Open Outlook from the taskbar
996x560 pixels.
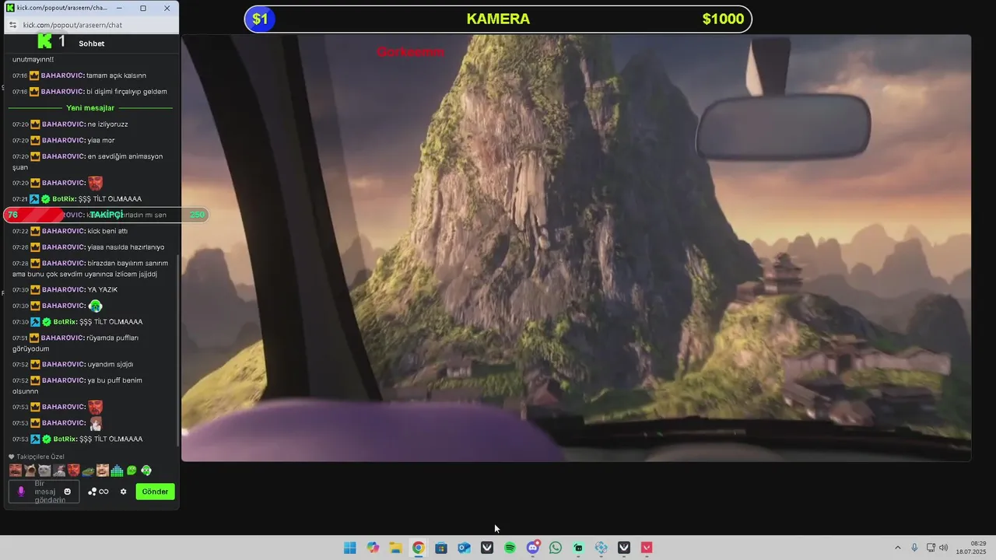pos(464,548)
